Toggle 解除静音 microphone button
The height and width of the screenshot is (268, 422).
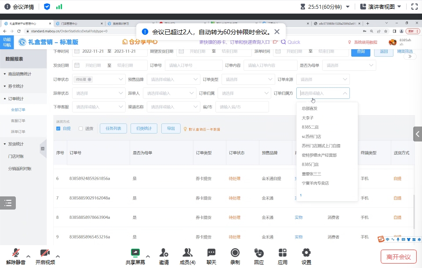coord(16,254)
